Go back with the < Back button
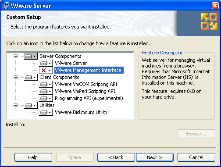This screenshot has width=221, height=167. click(116, 157)
